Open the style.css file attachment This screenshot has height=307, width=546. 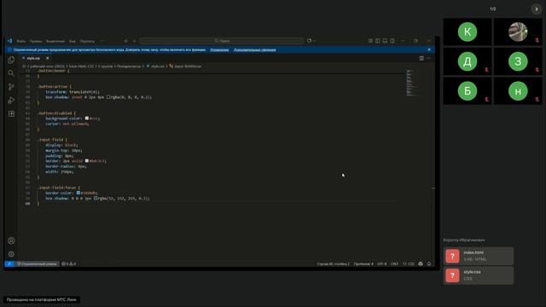479,275
